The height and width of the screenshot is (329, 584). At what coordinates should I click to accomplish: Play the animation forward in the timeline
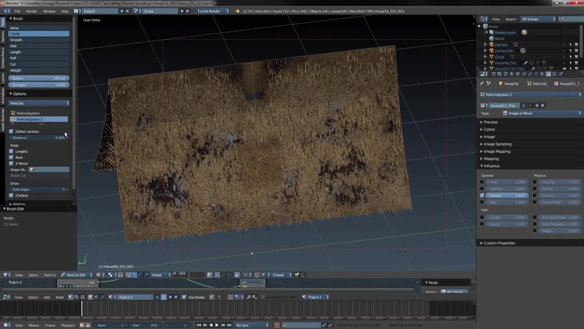217,325
